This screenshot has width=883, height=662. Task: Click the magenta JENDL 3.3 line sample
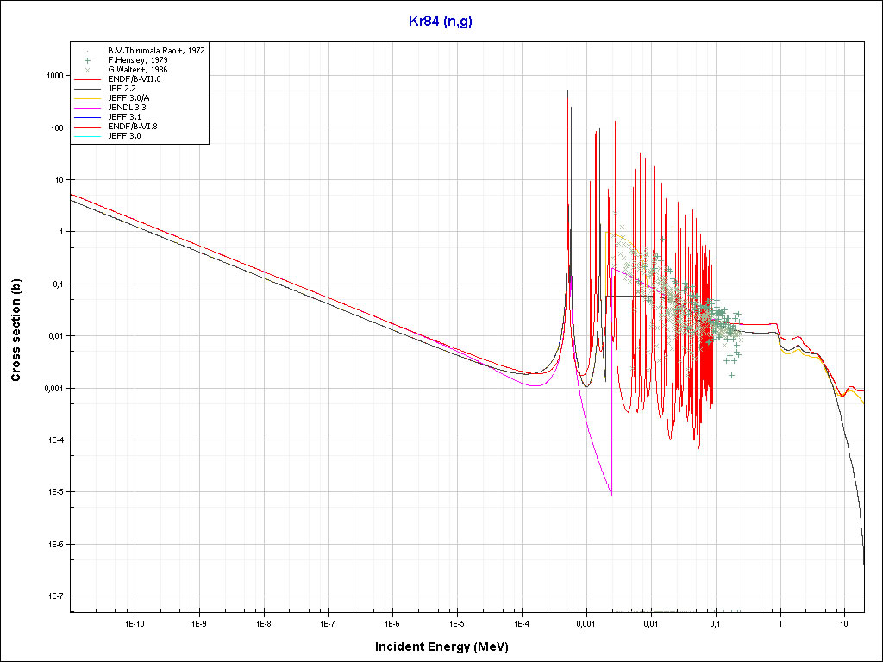pyautogui.click(x=88, y=108)
